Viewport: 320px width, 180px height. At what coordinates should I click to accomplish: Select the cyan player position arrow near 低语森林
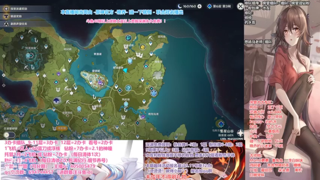pos(125,70)
